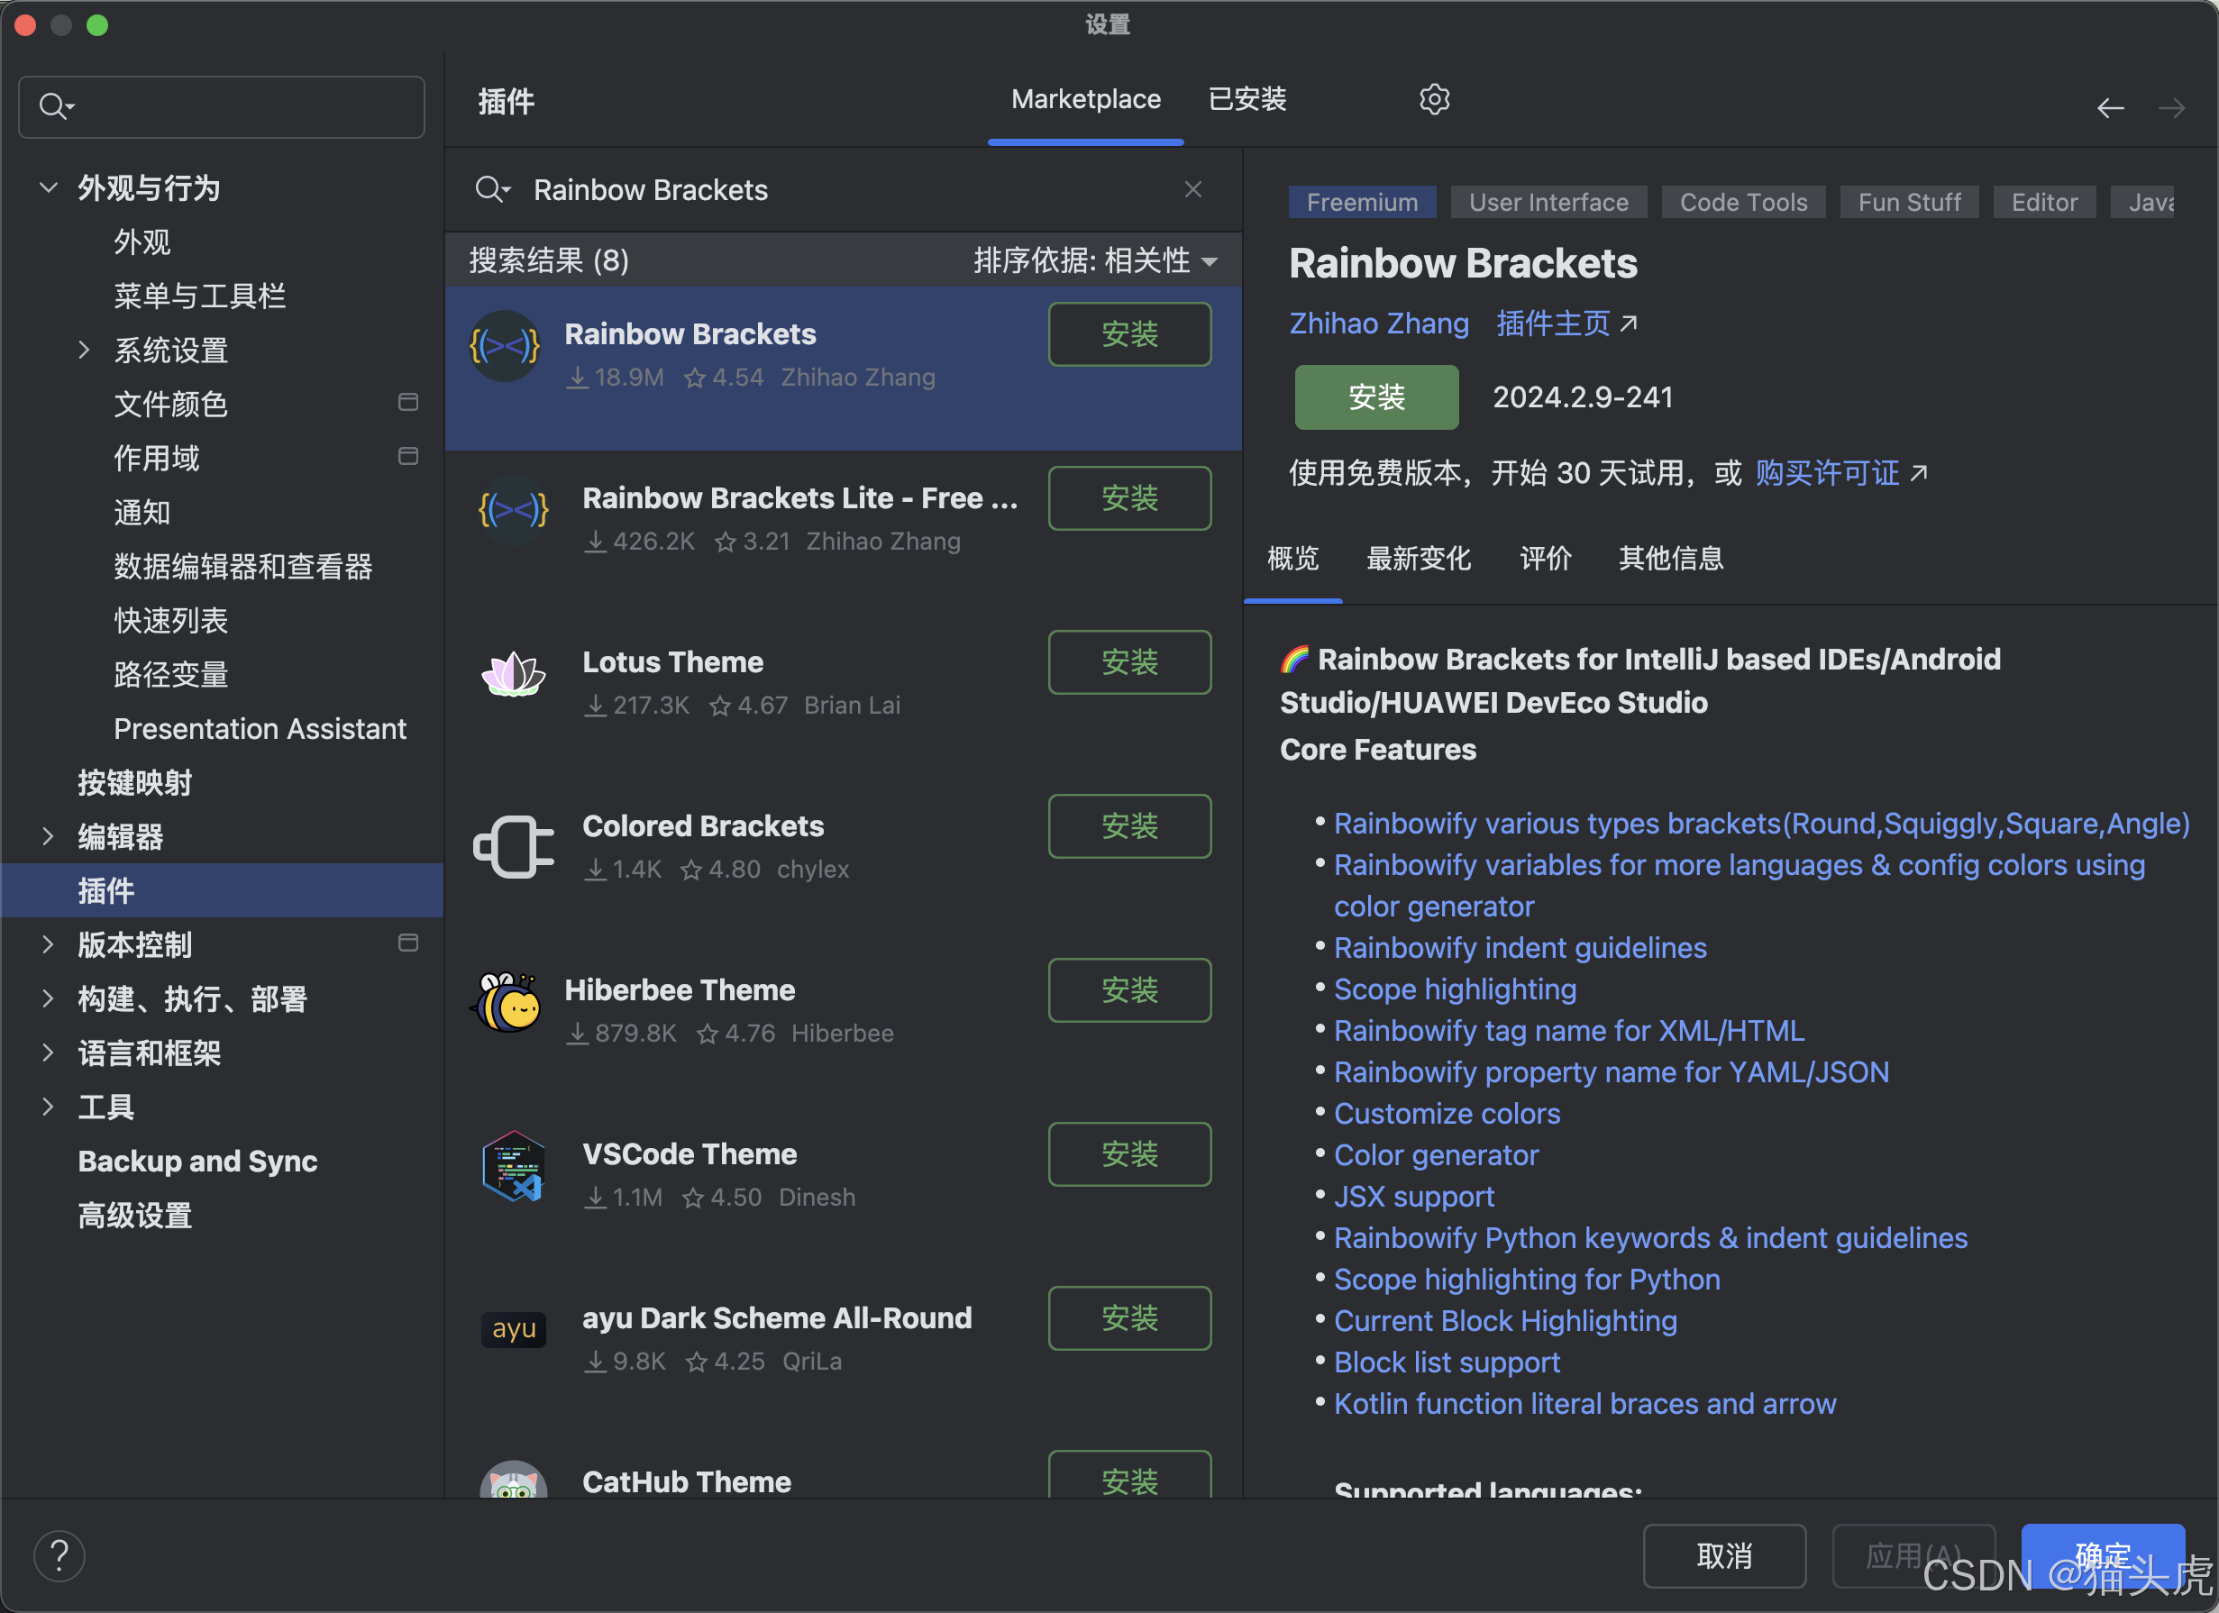Click the Lotus Theme flower icon
The width and height of the screenshot is (2219, 1613).
pyautogui.click(x=513, y=675)
